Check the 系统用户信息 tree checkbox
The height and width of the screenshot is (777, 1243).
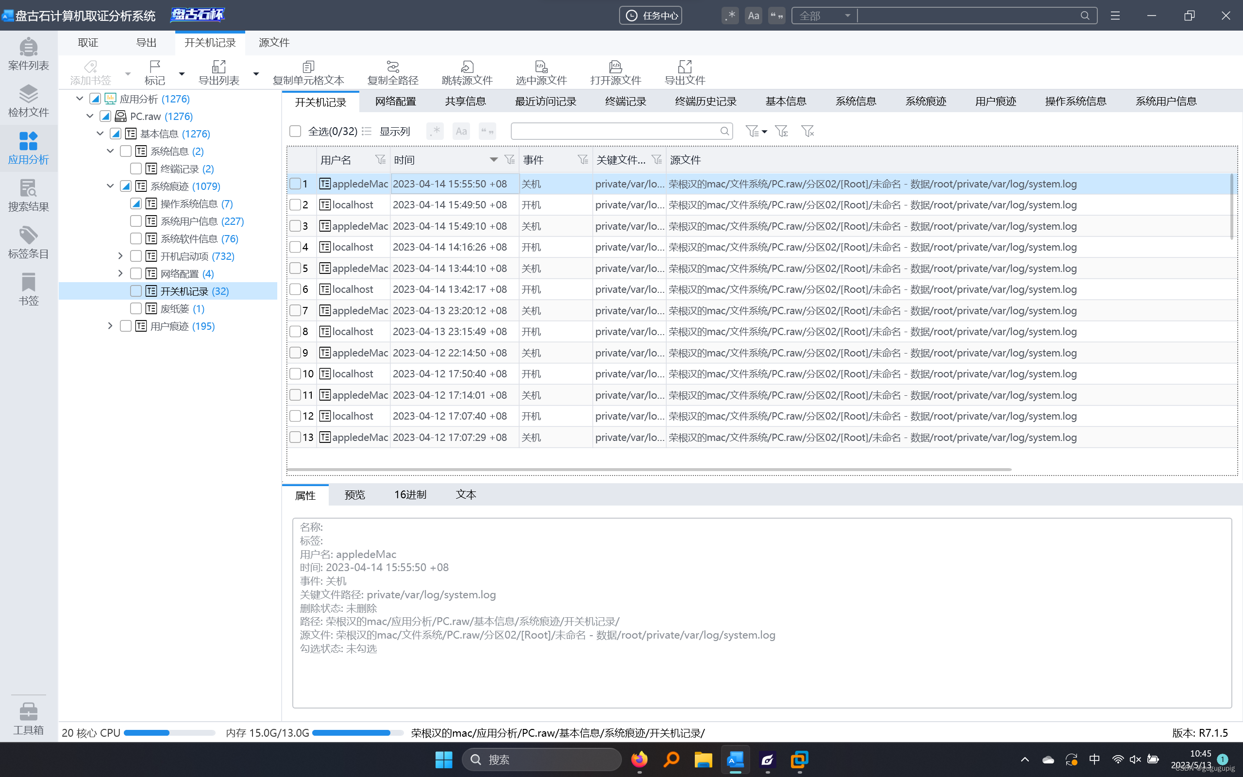135,221
